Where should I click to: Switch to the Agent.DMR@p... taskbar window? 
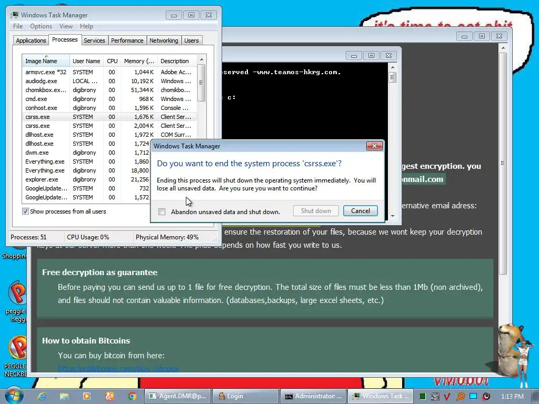click(177, 396)
